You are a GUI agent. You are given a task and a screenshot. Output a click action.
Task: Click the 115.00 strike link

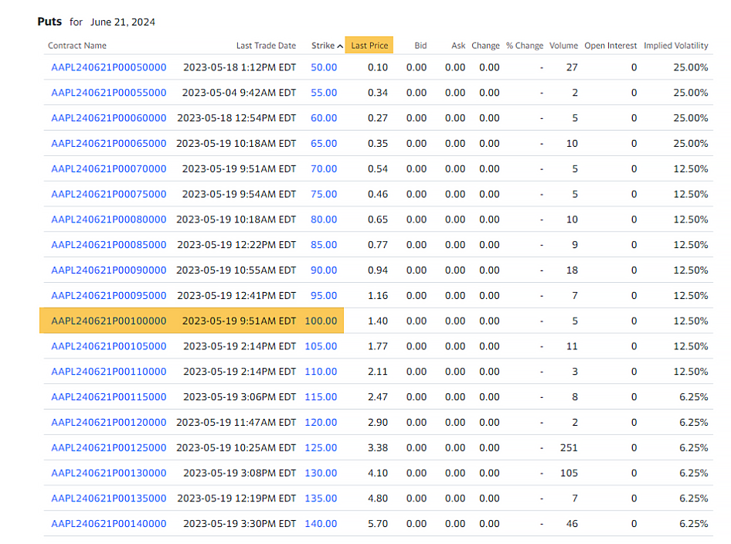coord(321,396)
